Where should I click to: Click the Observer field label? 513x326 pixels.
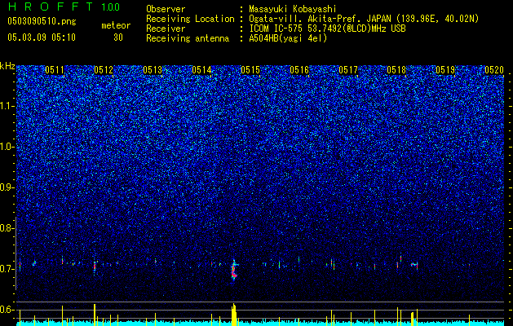166,9
